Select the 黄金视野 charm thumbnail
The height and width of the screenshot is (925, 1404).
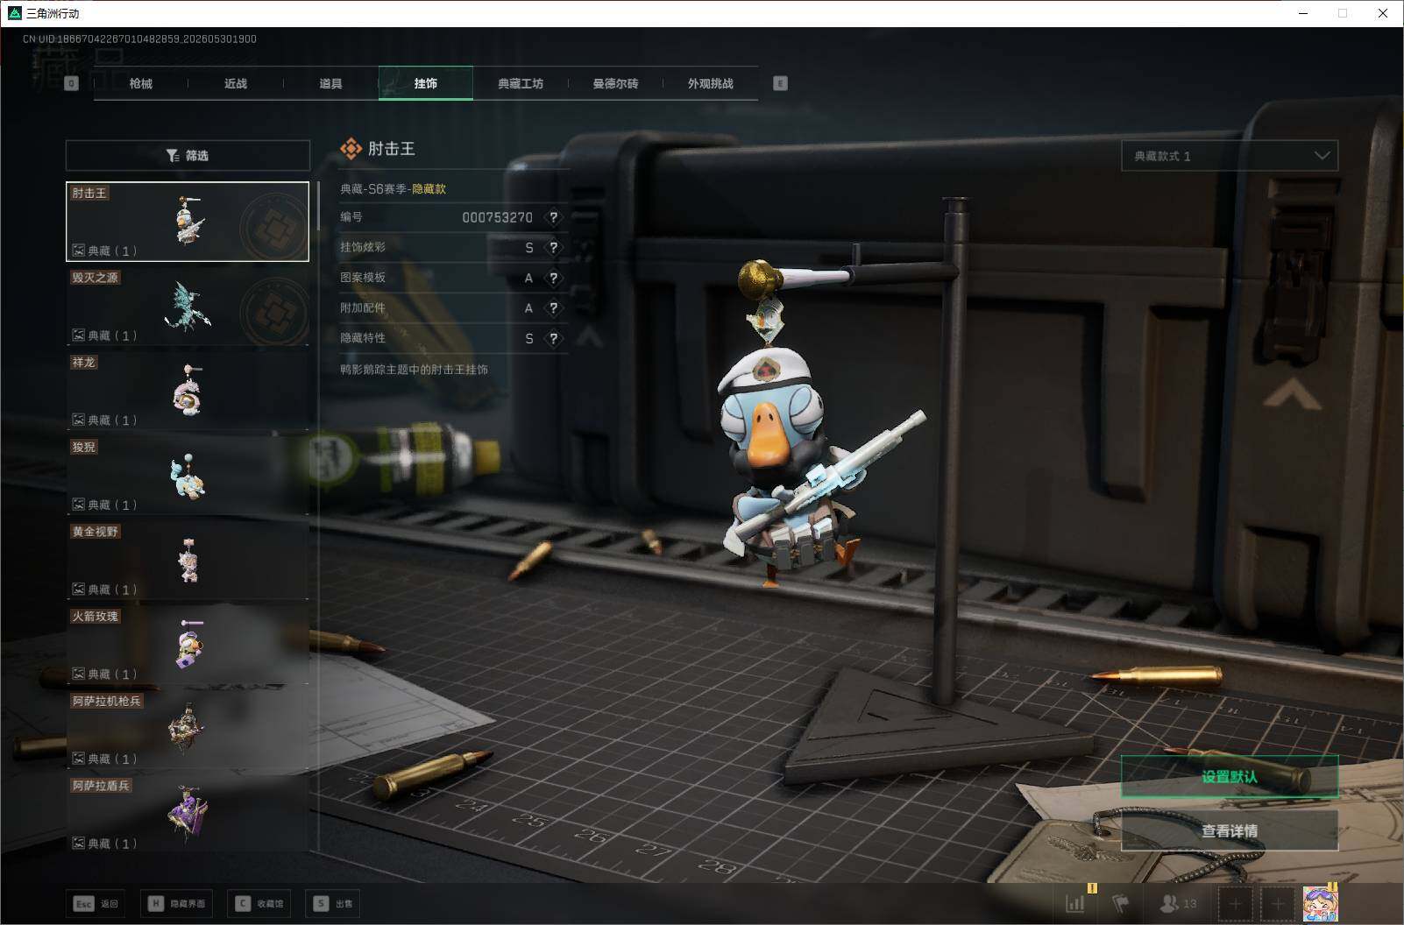tap(188, 561)
